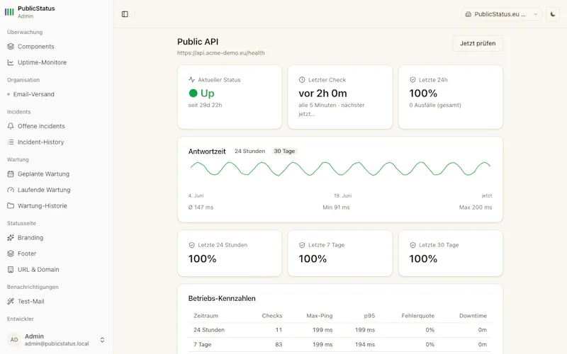Viewport: 567px width, 354px height.
Task: Click the '83' checks cell
Action: (x=279, y=344)
